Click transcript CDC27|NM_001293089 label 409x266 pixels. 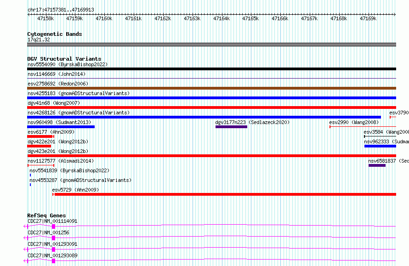(52, 255)
